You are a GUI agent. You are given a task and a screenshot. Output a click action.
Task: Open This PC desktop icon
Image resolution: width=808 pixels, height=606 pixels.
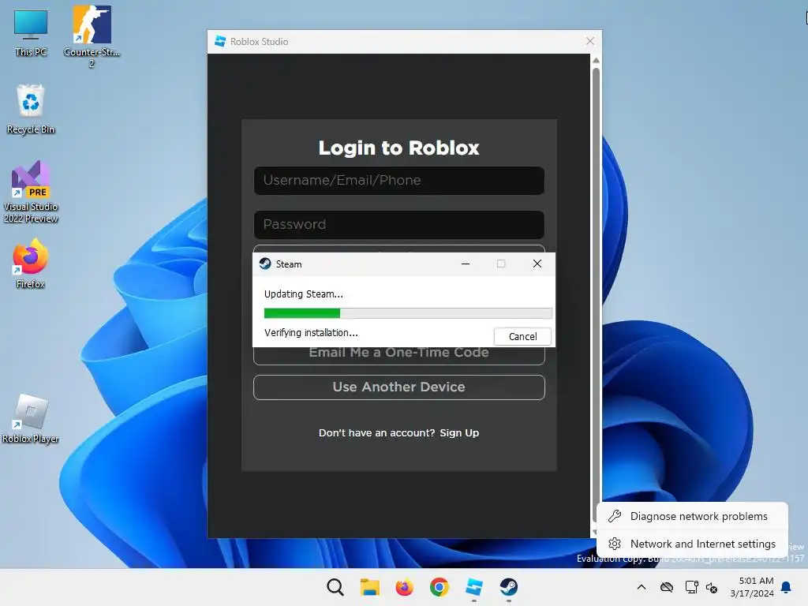pyautogui.click(x=31, y=32)
